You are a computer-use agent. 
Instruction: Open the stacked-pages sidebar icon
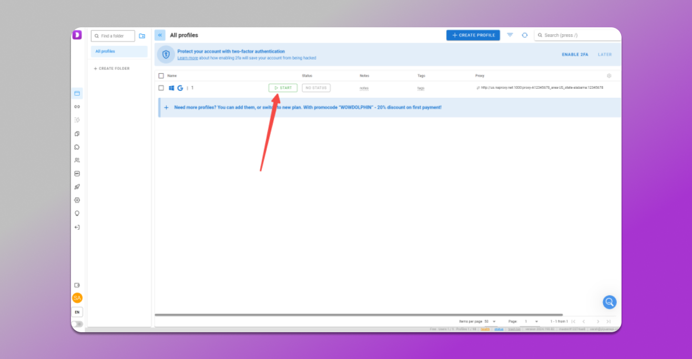pos(77,134)
